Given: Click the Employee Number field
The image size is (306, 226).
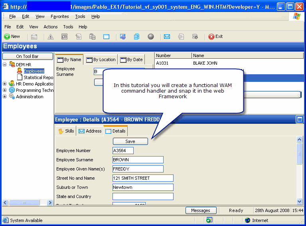Looking at the screenshot, I should click(123, 151).
